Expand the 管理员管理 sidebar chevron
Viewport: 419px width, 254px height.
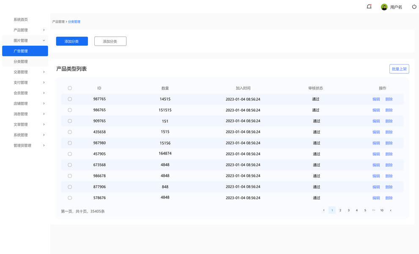click(x=44, y=145)
